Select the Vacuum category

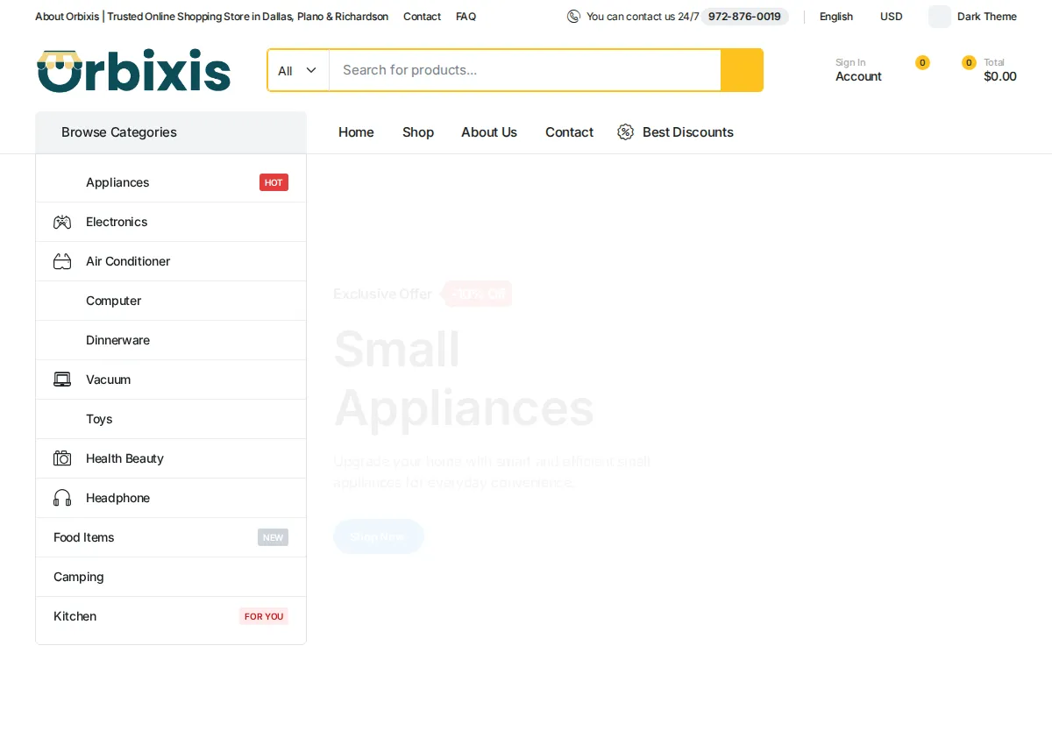[171, 380]
